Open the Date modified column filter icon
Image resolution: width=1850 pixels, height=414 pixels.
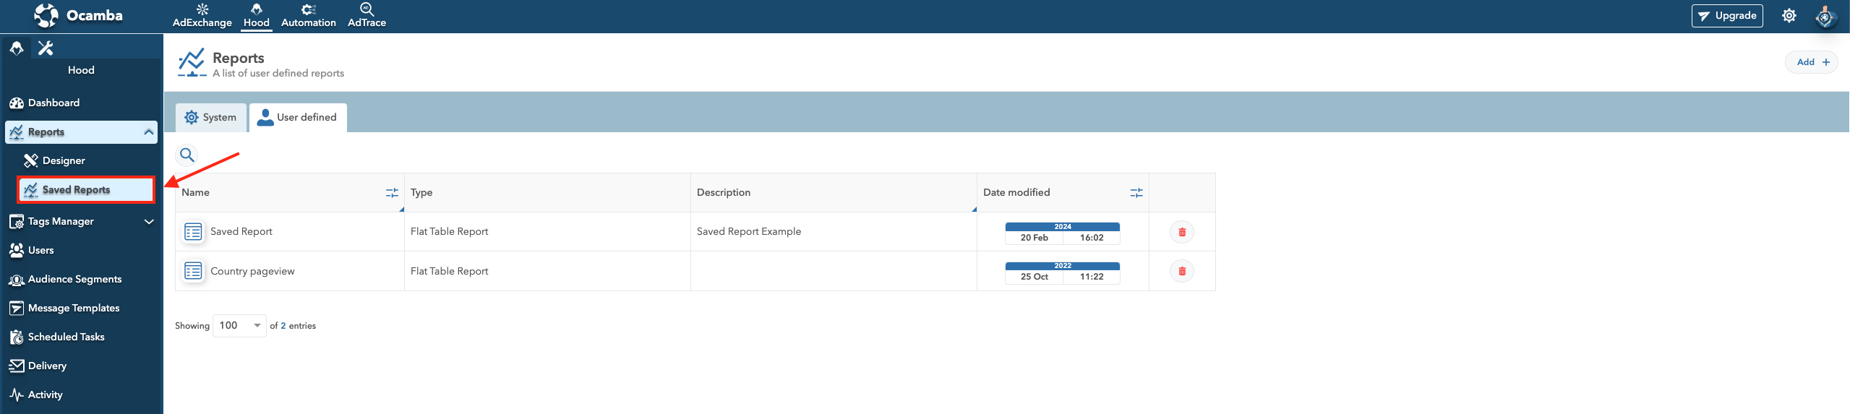point(1136,193)
